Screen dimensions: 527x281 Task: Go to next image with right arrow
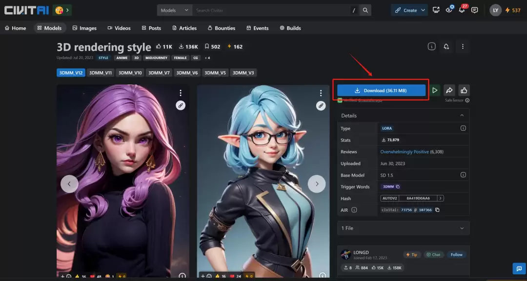pos(317,184)
